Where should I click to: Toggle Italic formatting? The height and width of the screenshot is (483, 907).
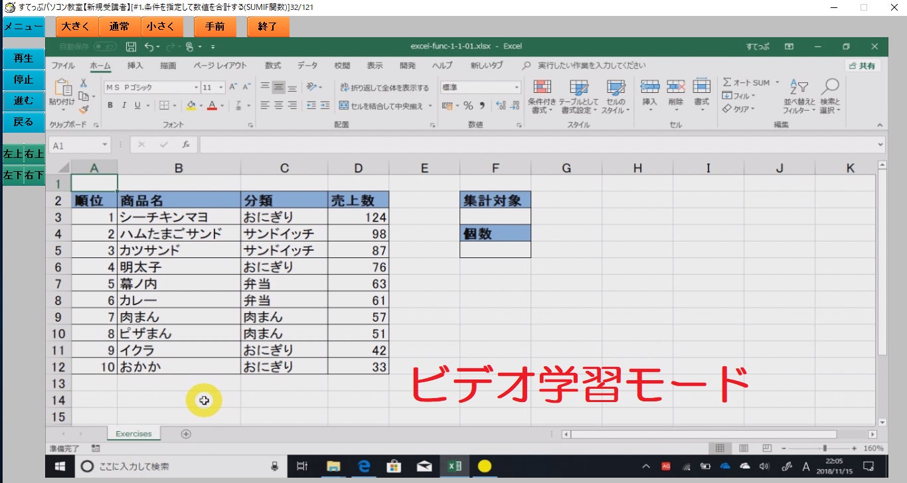pyautogui.click(x=124, y=105)
